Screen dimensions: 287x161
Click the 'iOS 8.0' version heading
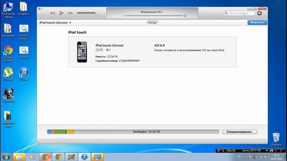(160, 45)
